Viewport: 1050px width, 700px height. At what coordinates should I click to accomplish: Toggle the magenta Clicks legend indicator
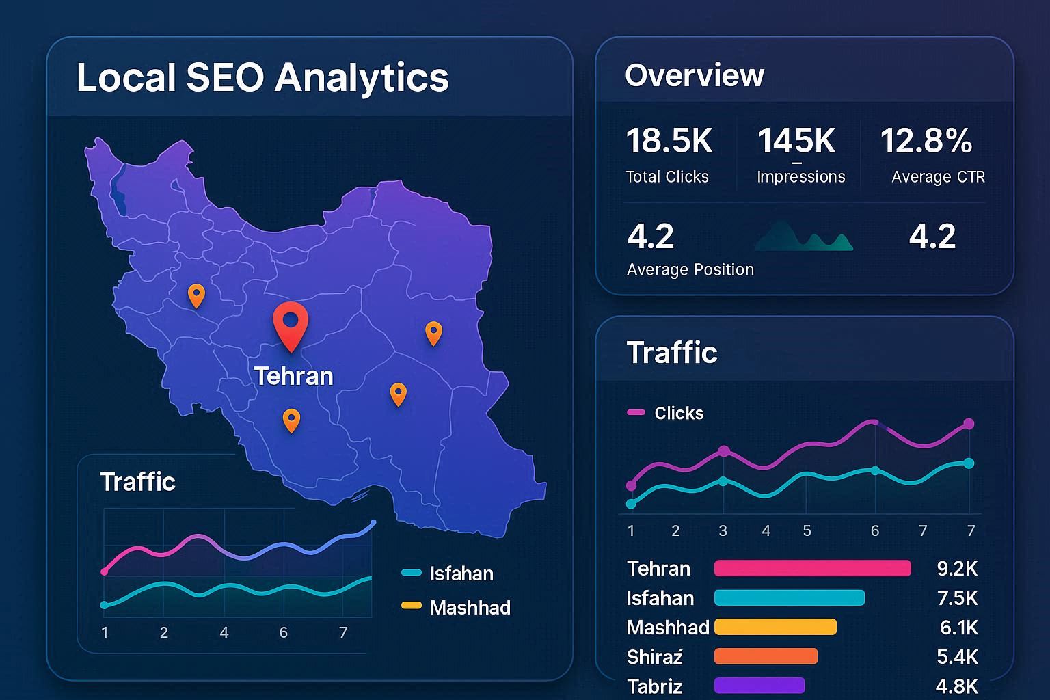tap(636, 413)
